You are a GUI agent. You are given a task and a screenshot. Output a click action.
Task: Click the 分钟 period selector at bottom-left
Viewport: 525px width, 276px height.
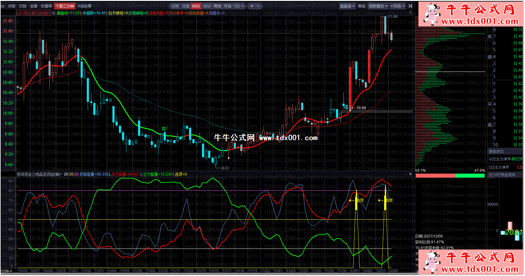(6, 271)
